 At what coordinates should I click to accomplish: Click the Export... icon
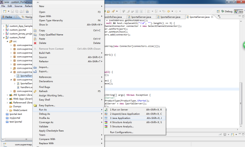(x=35, y=71)
